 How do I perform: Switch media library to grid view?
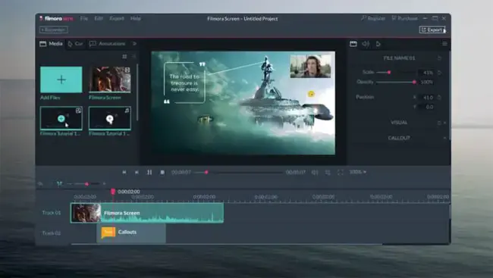coord(124,57)
